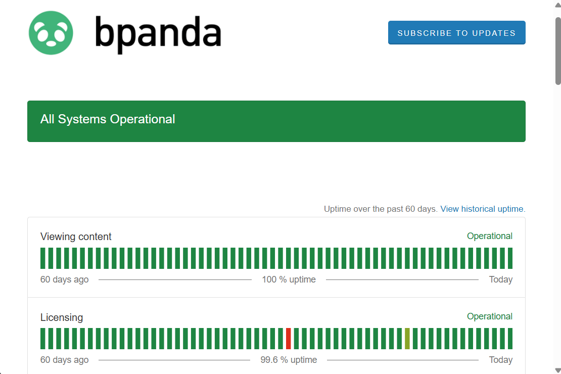Click "Today" label under Licensing
The image size is (561, 374).
click(500, 360)
